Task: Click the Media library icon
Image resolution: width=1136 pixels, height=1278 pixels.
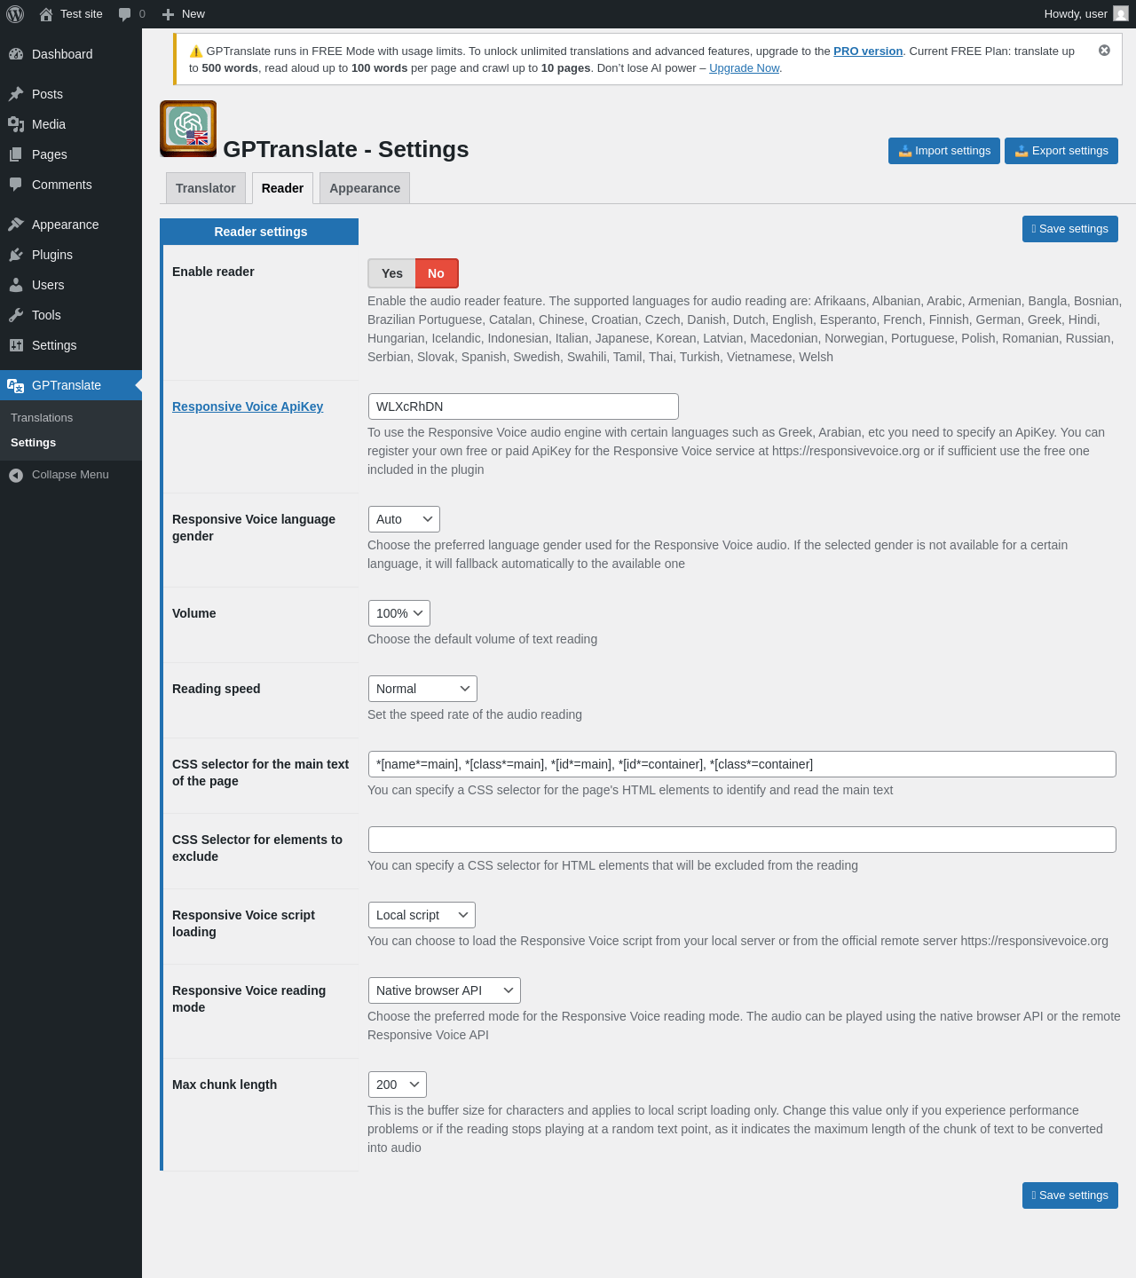Action: pos(16,124)
